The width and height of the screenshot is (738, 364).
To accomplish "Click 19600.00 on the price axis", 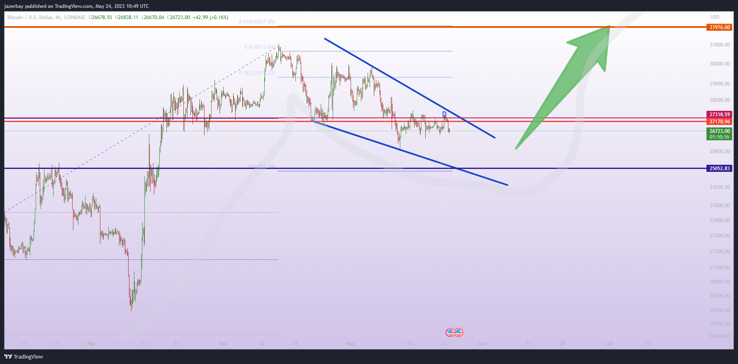I will point(720,310).
